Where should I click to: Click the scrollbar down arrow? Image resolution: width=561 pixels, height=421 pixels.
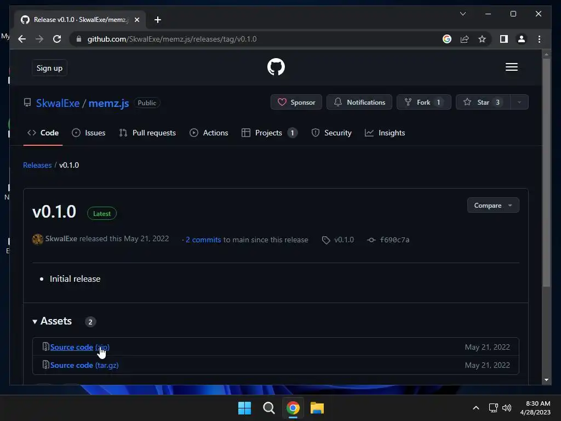point(546,380)
